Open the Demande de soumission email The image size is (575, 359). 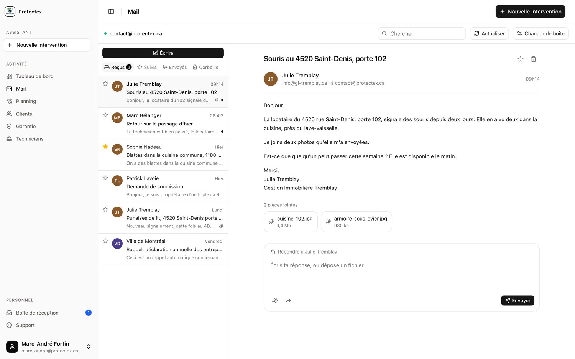[163, 186]
